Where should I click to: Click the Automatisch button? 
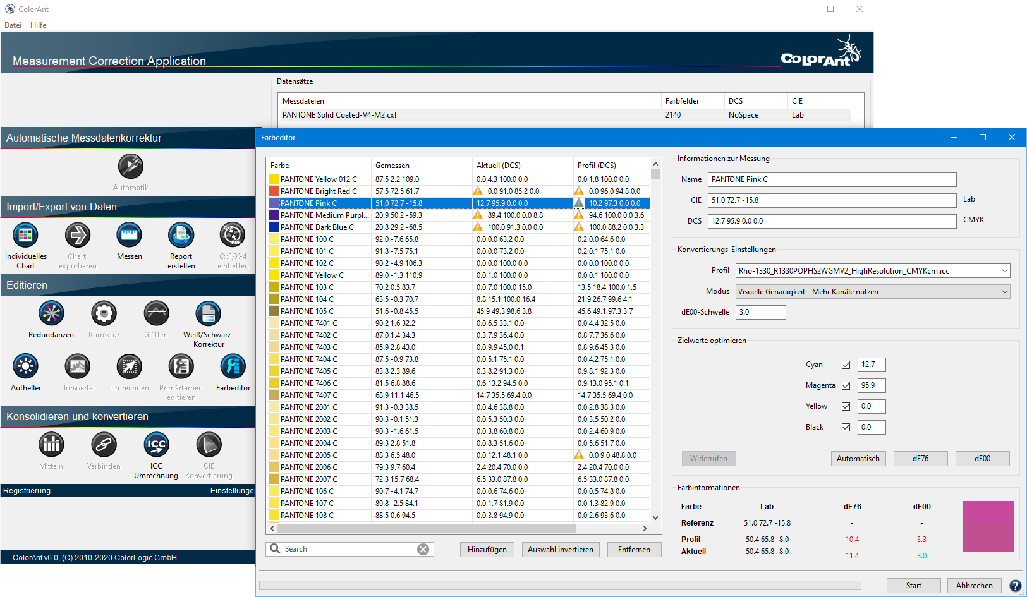click(858, 459)
